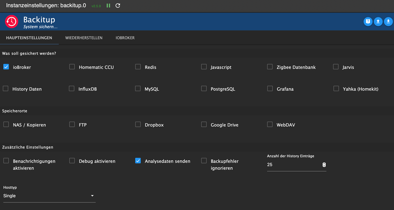Click the history entries number field

[x=296, y=165]
